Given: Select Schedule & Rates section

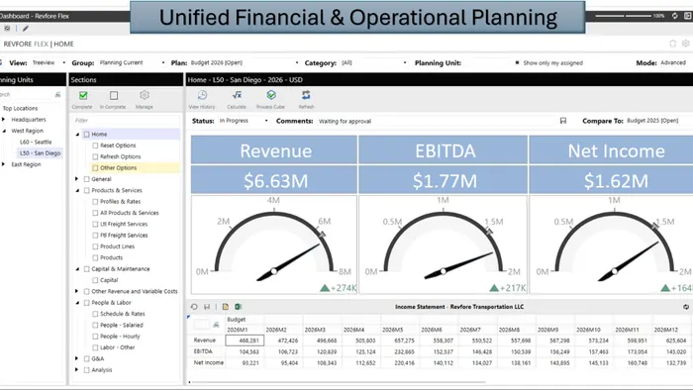Looking at the screenshot, I should (x=123, y=314).
